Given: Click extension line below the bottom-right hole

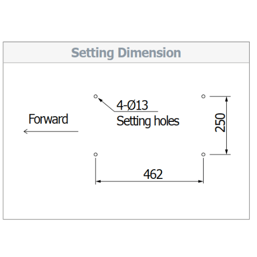Looking at the screenshot, I should [204, 171].
